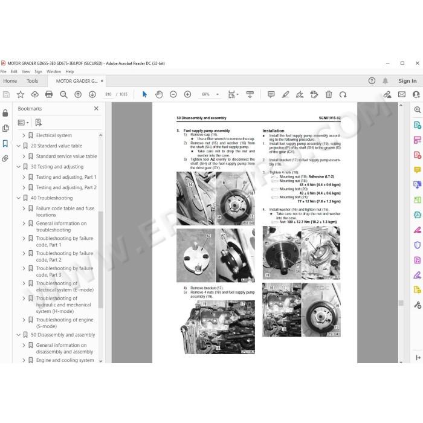Screen dimensions: 423x423
Task: Open the Find text magnifier tool
Action: 63,94
